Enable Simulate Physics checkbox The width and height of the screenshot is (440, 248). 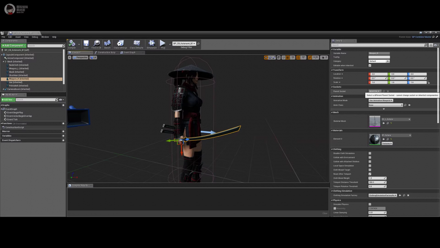[370, 204]
